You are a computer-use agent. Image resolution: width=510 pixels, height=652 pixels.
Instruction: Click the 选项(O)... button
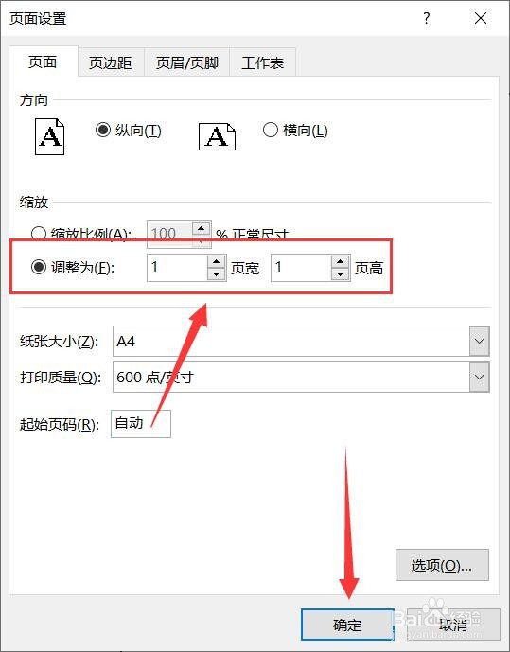coord(442,565)
